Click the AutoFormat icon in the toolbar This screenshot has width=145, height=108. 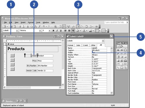[x=69, y=26]
